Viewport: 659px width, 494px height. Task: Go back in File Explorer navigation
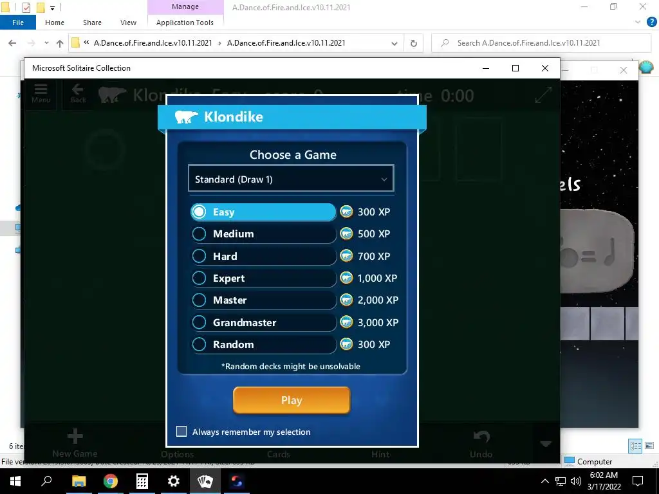coord(12,43)
